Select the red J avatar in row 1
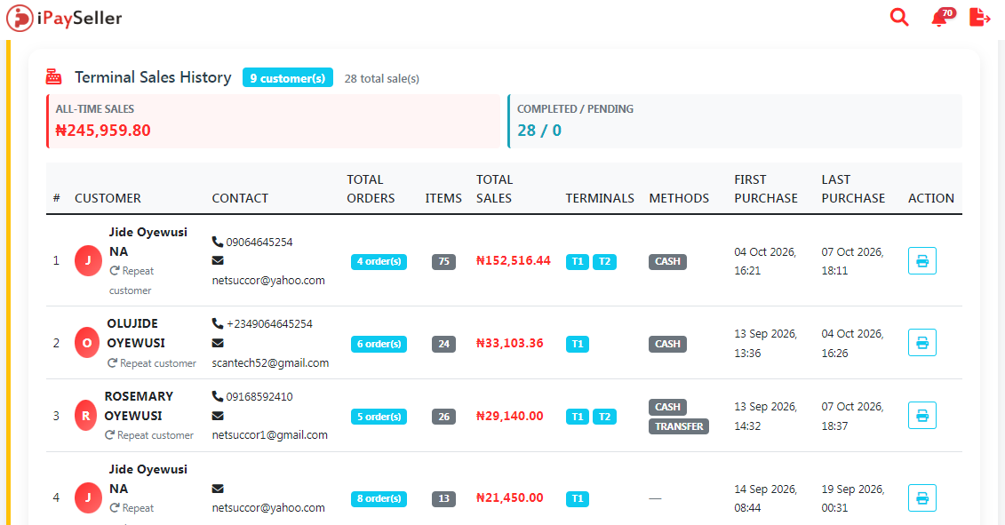The width and height of the screenshot is (1005, 525). coord(89,261)
